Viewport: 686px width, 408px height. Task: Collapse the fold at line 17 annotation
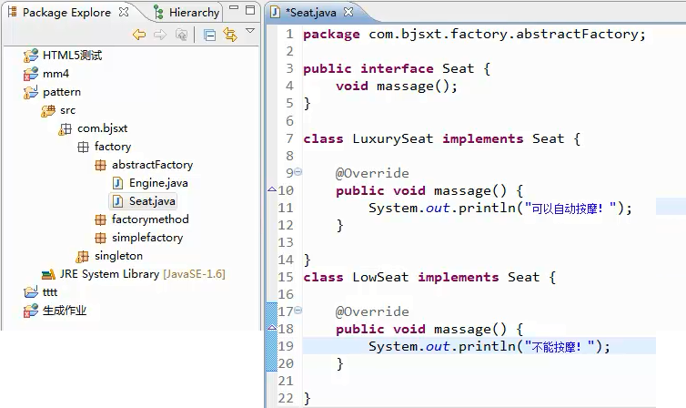tap(298, 311)
